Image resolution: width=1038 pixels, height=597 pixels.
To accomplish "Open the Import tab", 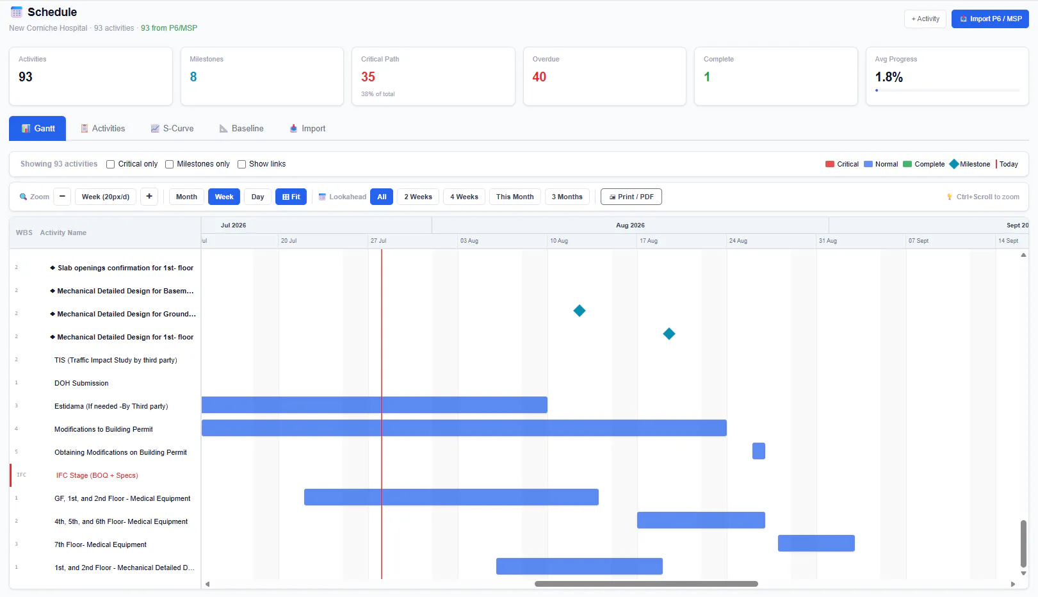I will click(x=307, y=129).
